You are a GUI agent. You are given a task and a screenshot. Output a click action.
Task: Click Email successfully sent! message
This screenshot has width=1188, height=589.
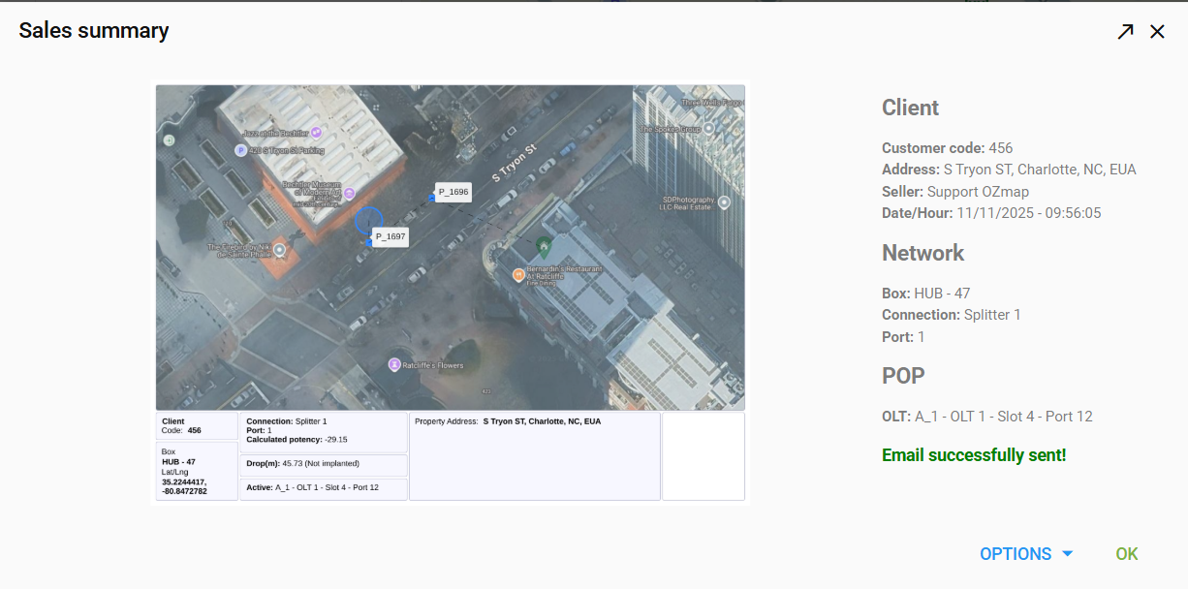pyautogui.click(x=974, y=455)
